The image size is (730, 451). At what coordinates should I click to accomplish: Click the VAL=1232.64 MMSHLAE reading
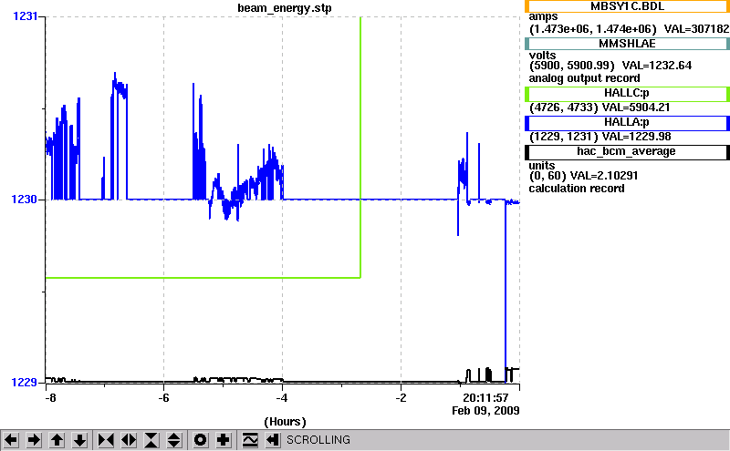tap(657, 66)
